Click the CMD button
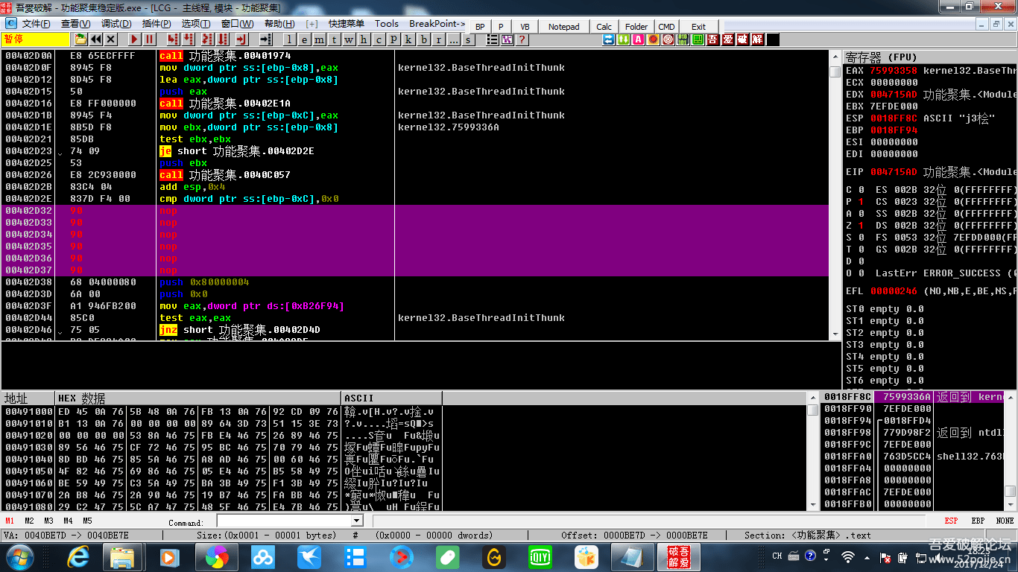1018x572 pixels. pyautogui.click(x=666, y=27)
